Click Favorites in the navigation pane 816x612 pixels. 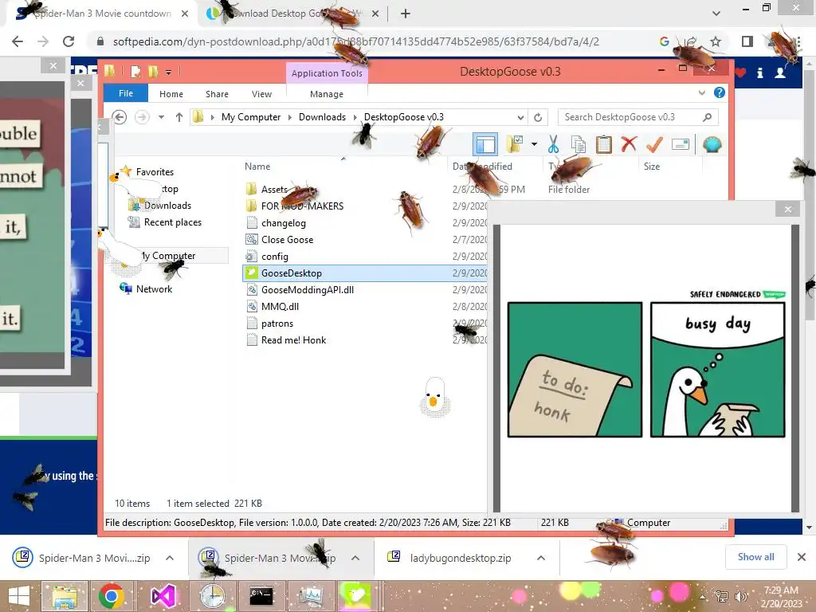[x=155, y=172]
